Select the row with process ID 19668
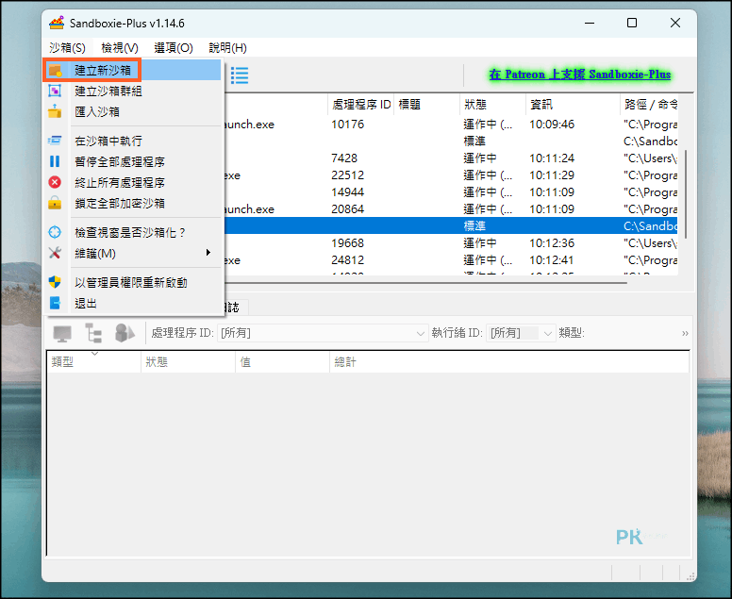The width and height of the screenshot is (732, 599). point(451,242)
